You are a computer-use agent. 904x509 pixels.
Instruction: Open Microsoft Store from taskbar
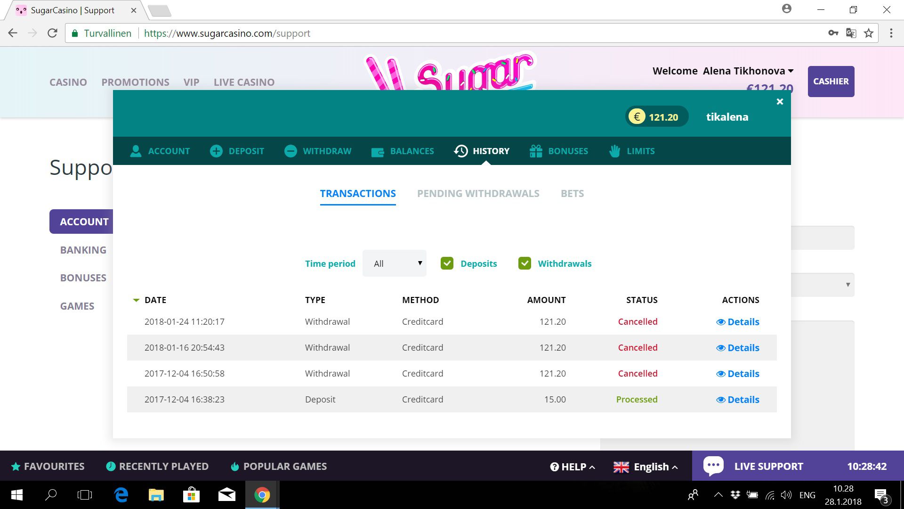192,495
